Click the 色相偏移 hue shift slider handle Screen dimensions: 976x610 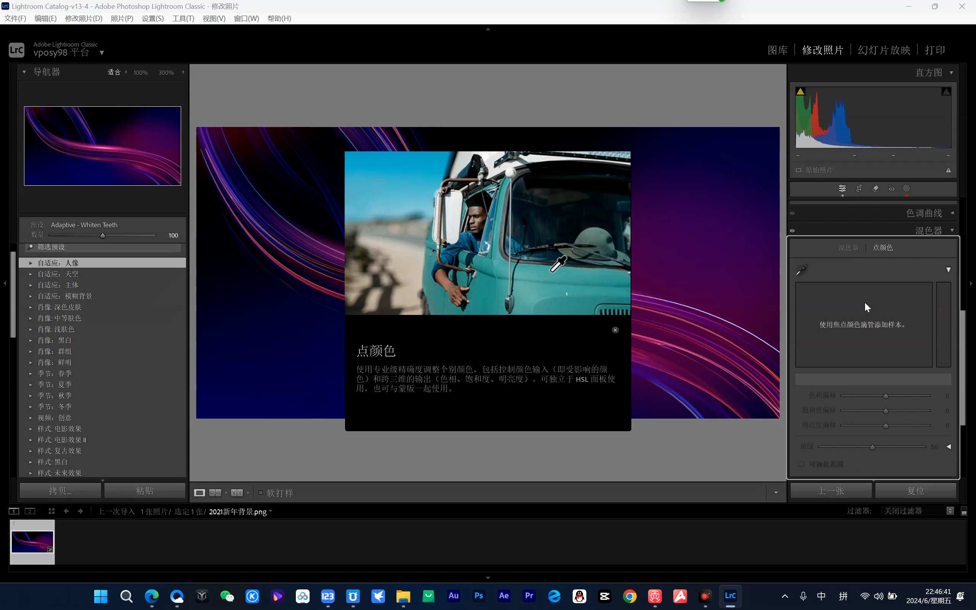click(886, 396)
